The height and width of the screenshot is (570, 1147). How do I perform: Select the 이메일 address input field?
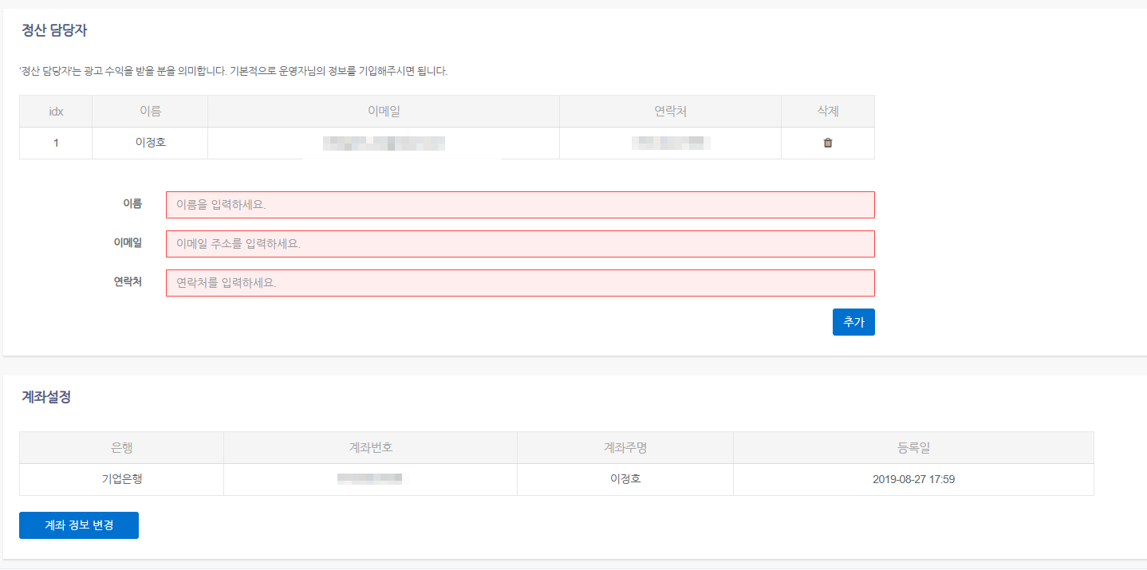pos(518,243)
